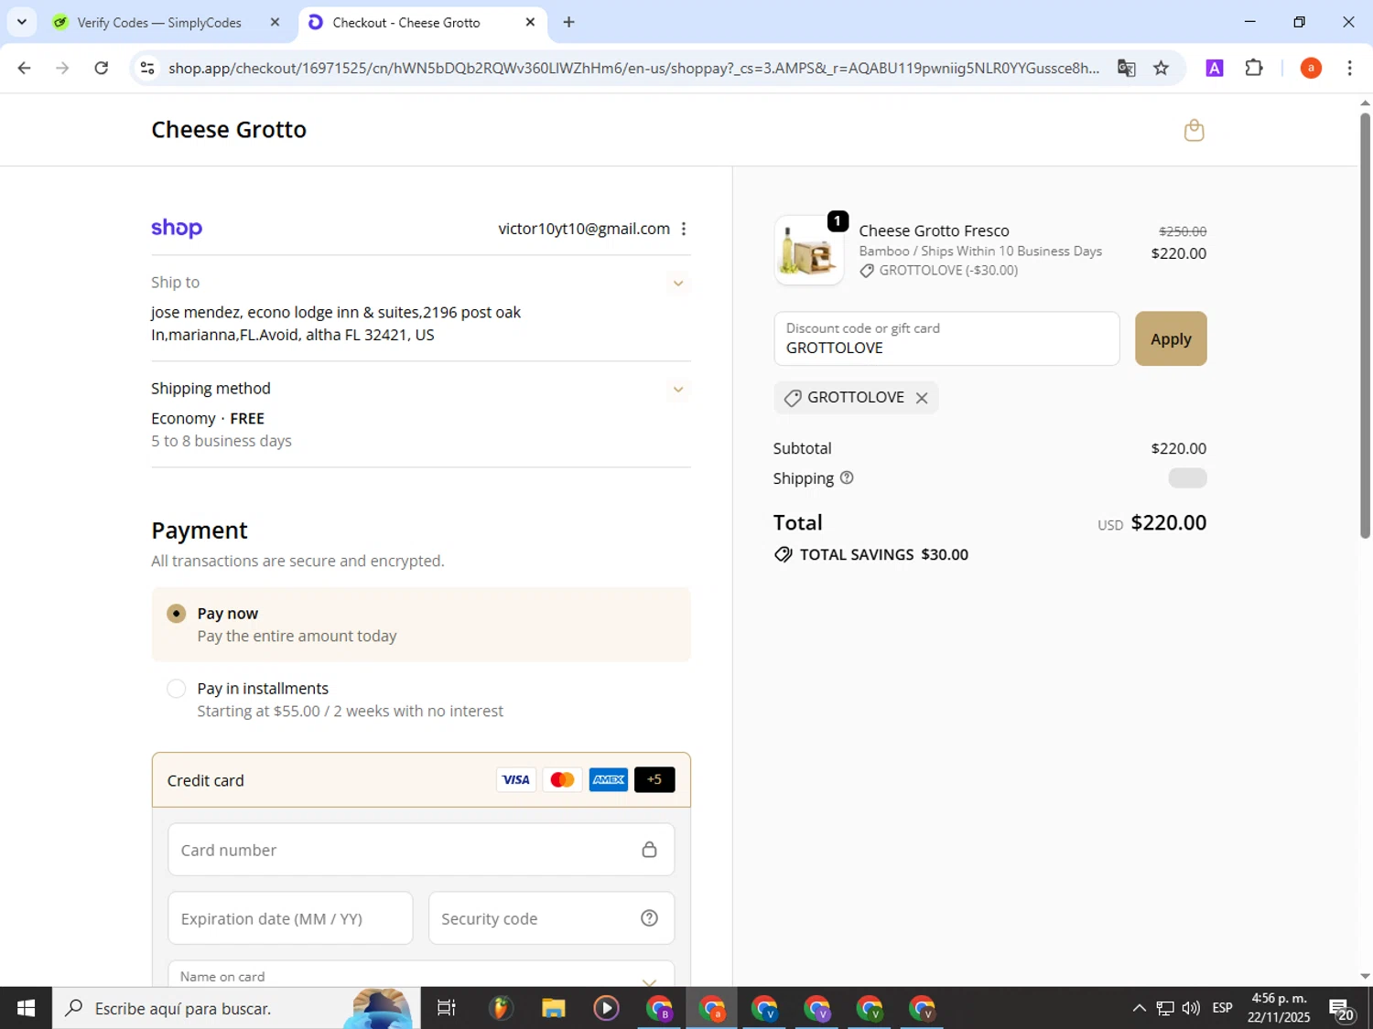The image size is (1373, 1029).
Task: Expand the Ship to section
Action: (x=678, y=283)
